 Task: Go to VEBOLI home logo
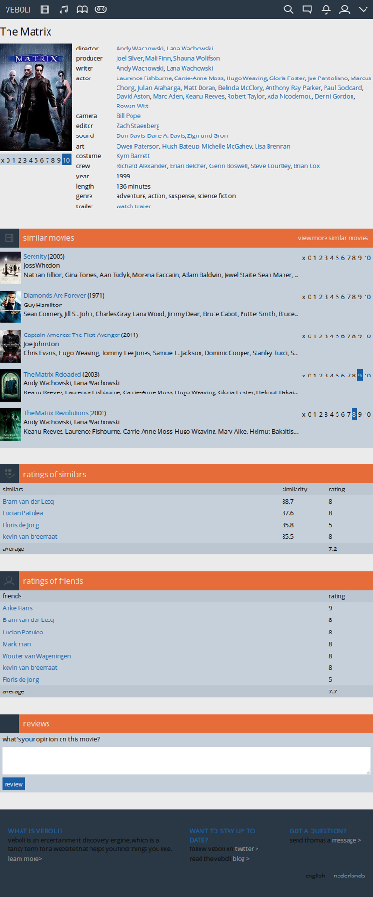tap(18, 9)
